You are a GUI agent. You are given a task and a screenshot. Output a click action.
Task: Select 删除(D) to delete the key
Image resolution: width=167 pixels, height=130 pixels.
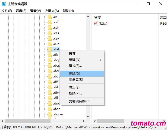pyautogui.click(x=82, y=74)
